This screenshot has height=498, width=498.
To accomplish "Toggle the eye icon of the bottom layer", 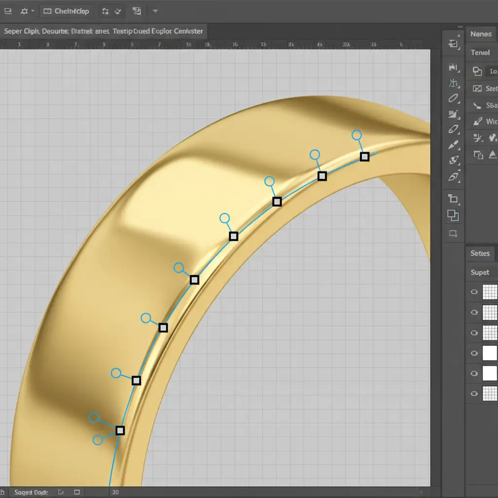I will pyautogui.click(x=474, y=393).
